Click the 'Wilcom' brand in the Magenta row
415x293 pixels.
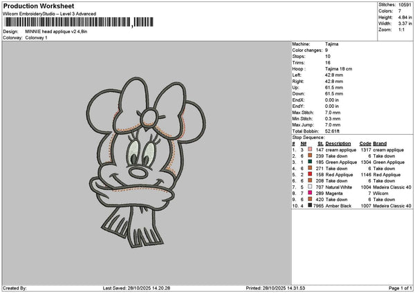click(x=380, y=193)
